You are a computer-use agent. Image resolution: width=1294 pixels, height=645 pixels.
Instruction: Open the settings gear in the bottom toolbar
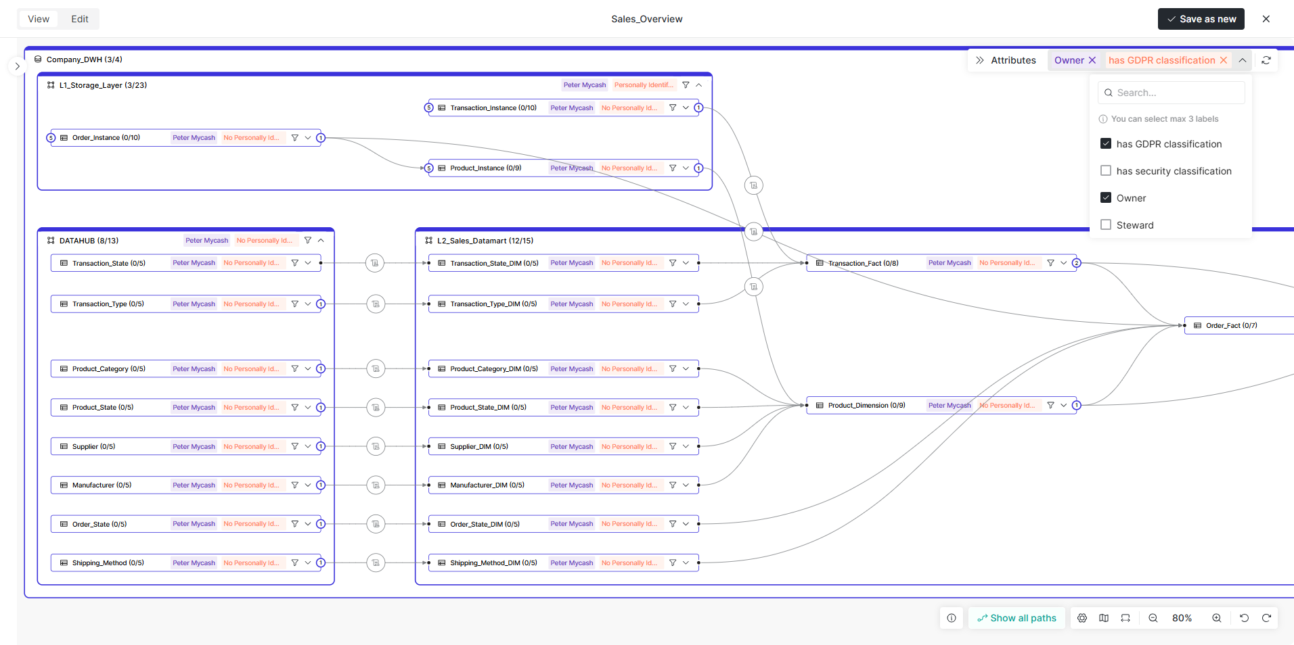[x=1081, y=617]
